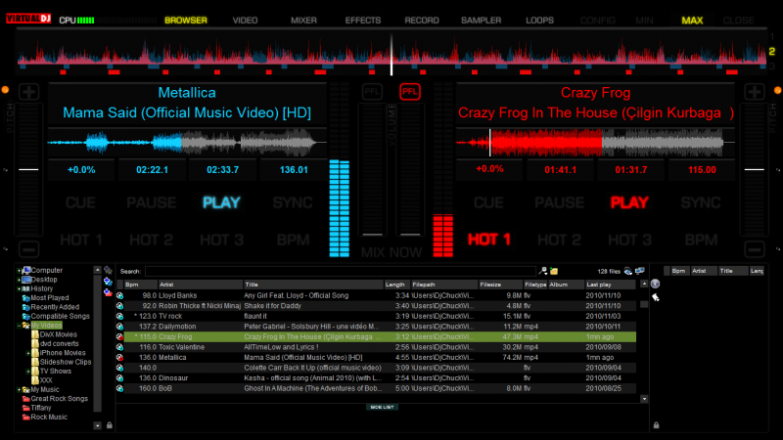Expand the iPhone Movies folder
Screen dimensions: 783x440
pyautogui.click(x=28, y=353)
